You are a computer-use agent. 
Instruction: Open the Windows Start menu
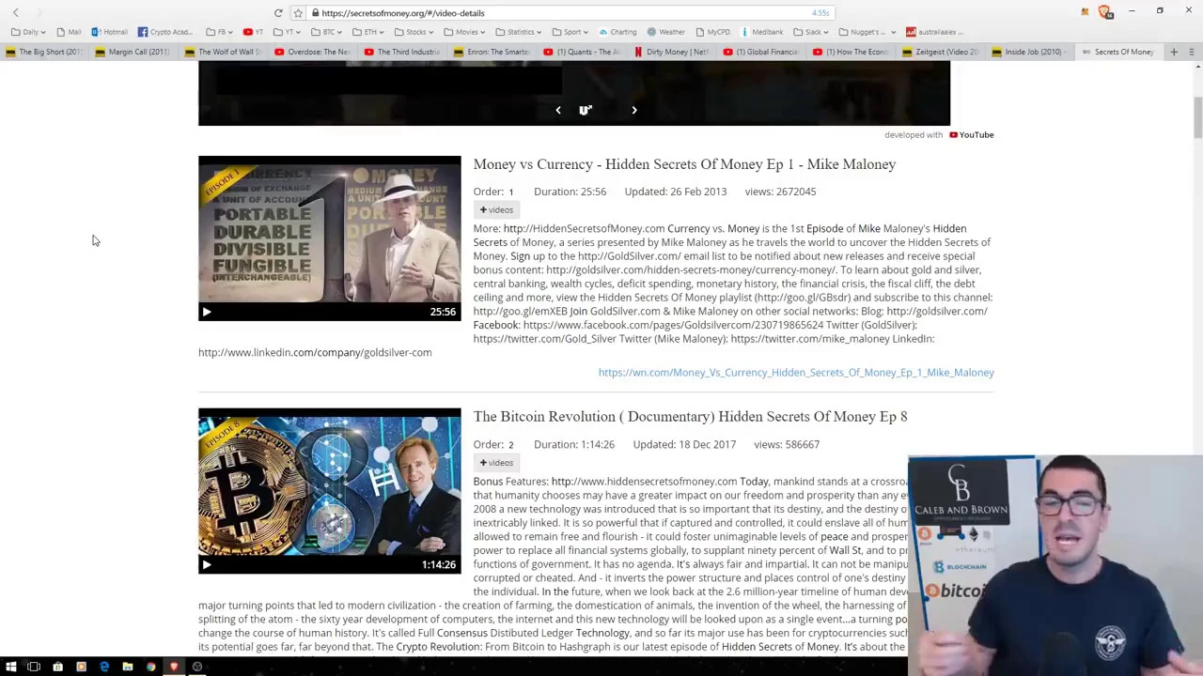(x=10, y=667)
